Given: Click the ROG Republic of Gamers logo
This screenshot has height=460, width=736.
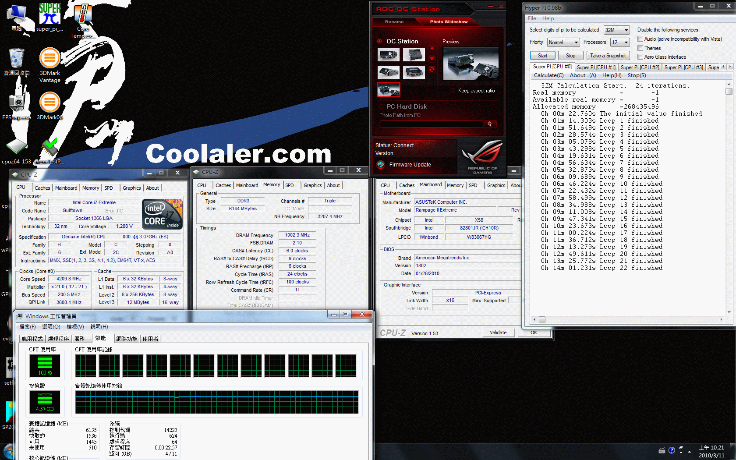Looking at the screenshot, I should pos(482,157).
